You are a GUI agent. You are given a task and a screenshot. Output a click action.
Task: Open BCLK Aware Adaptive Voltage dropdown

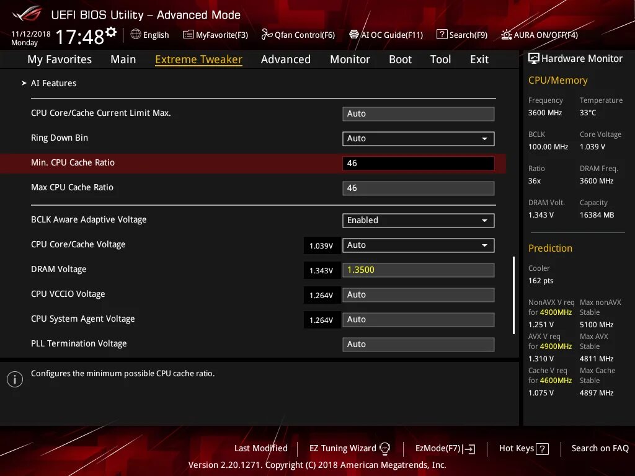(419, 220)
